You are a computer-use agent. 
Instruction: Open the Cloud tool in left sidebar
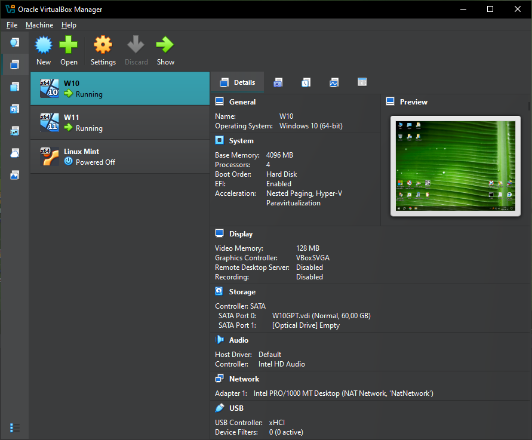15,153
